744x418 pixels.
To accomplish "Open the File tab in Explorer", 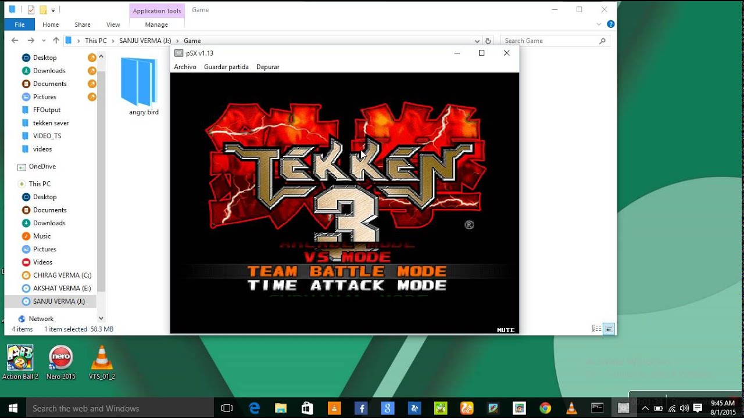I will pos(20,24).
